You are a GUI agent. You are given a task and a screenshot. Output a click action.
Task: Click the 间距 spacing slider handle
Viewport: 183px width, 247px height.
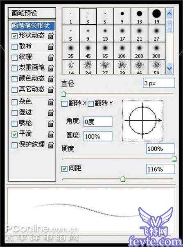pyautogui.click(x=123, y=179)
